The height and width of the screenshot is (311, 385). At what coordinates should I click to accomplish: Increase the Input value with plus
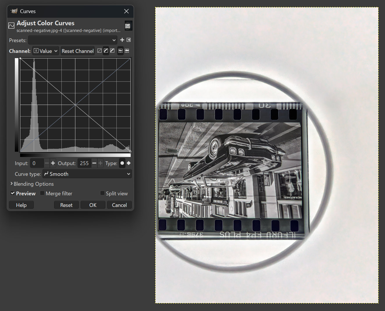[x=53, y=163]
